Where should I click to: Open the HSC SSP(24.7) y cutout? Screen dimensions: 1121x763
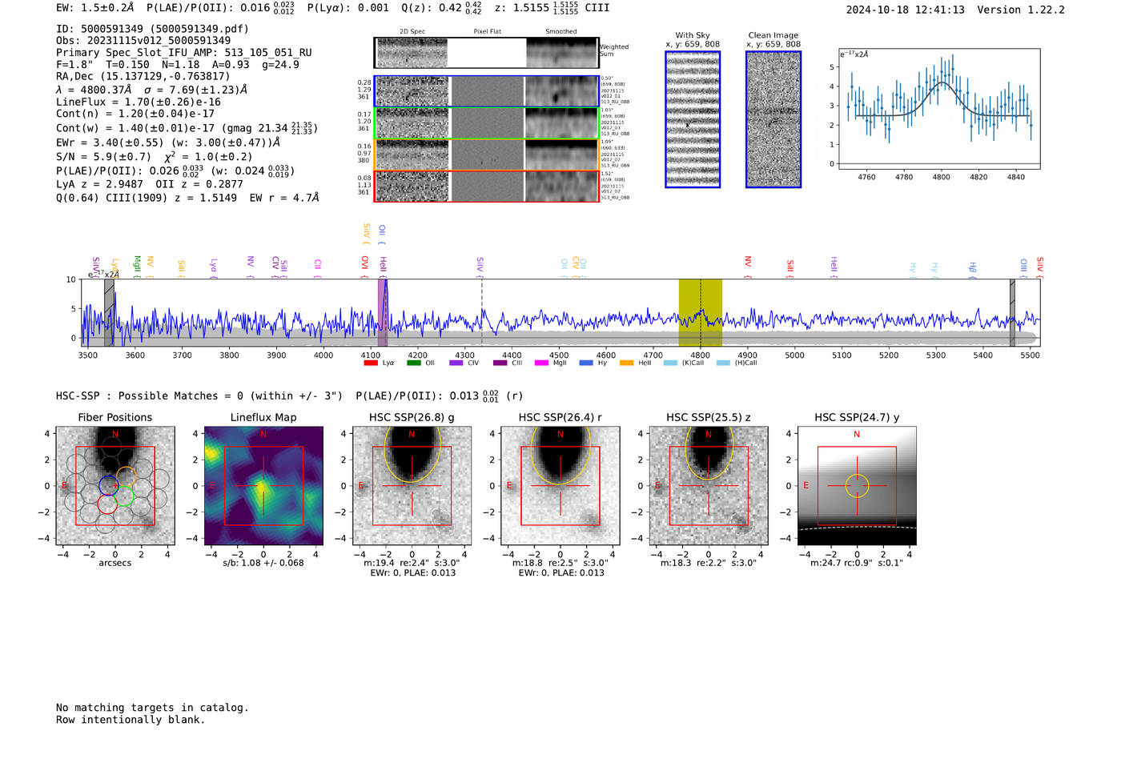point(857,486)
